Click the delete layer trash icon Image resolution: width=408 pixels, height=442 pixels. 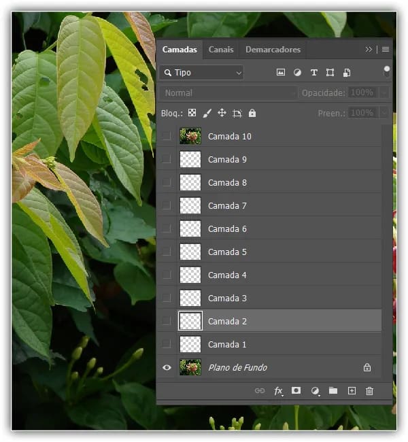point(370,391)
